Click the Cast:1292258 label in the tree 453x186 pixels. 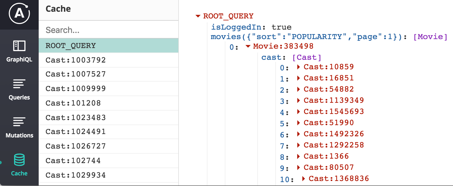pos(334,145)
